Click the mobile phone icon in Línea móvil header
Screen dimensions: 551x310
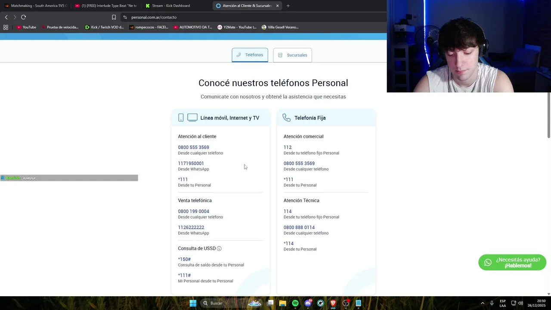[181, 118]
